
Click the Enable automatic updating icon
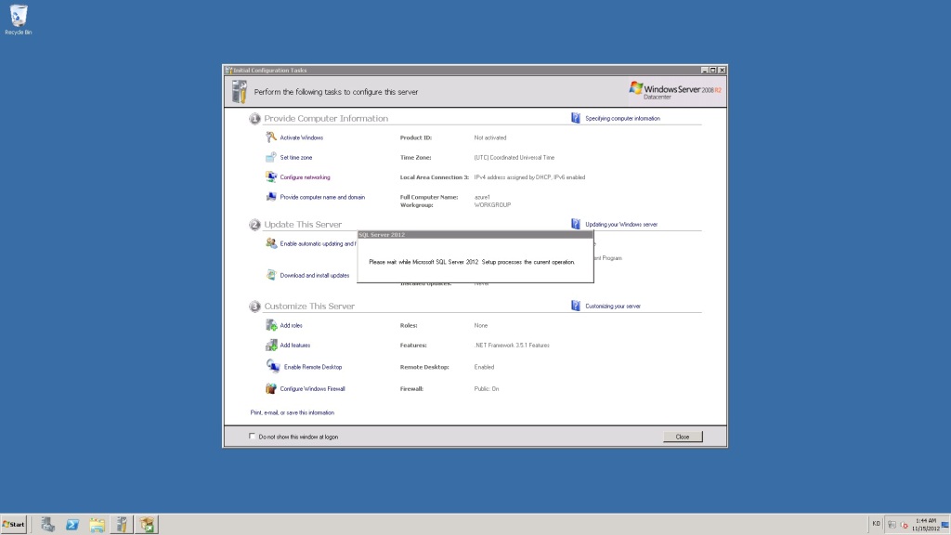pyautogui.click(x=270, y=243)
